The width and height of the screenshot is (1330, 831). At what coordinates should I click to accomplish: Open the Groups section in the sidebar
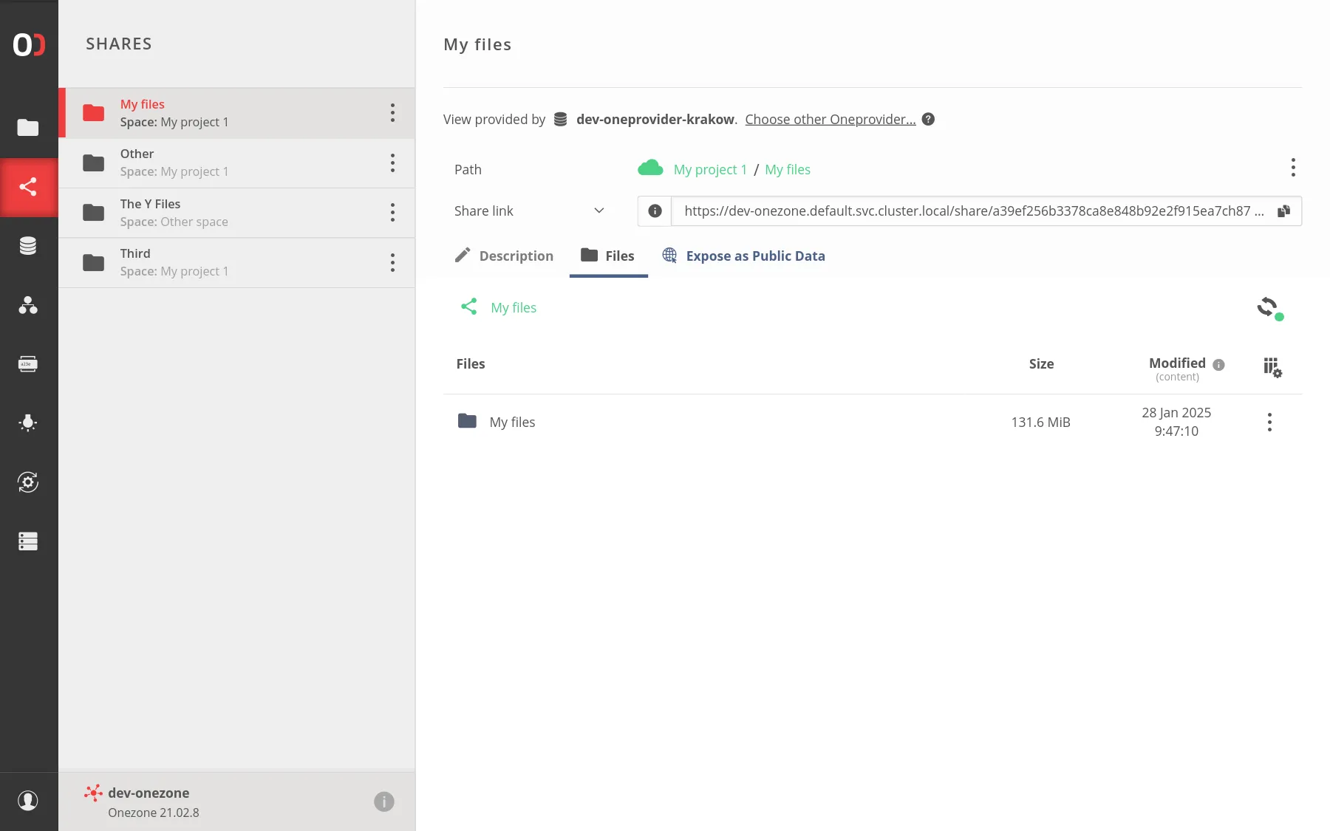[x=28, y=306]
